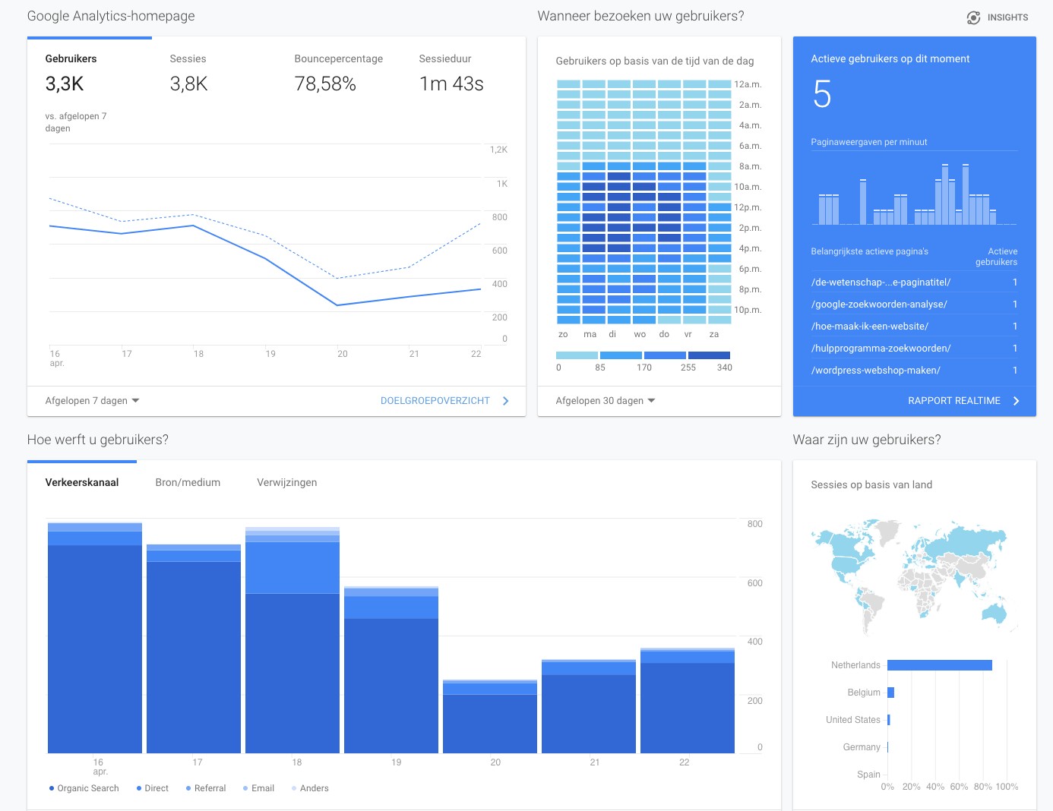
Task: Open the Bron/medium tab
Action: click(188, 482)
